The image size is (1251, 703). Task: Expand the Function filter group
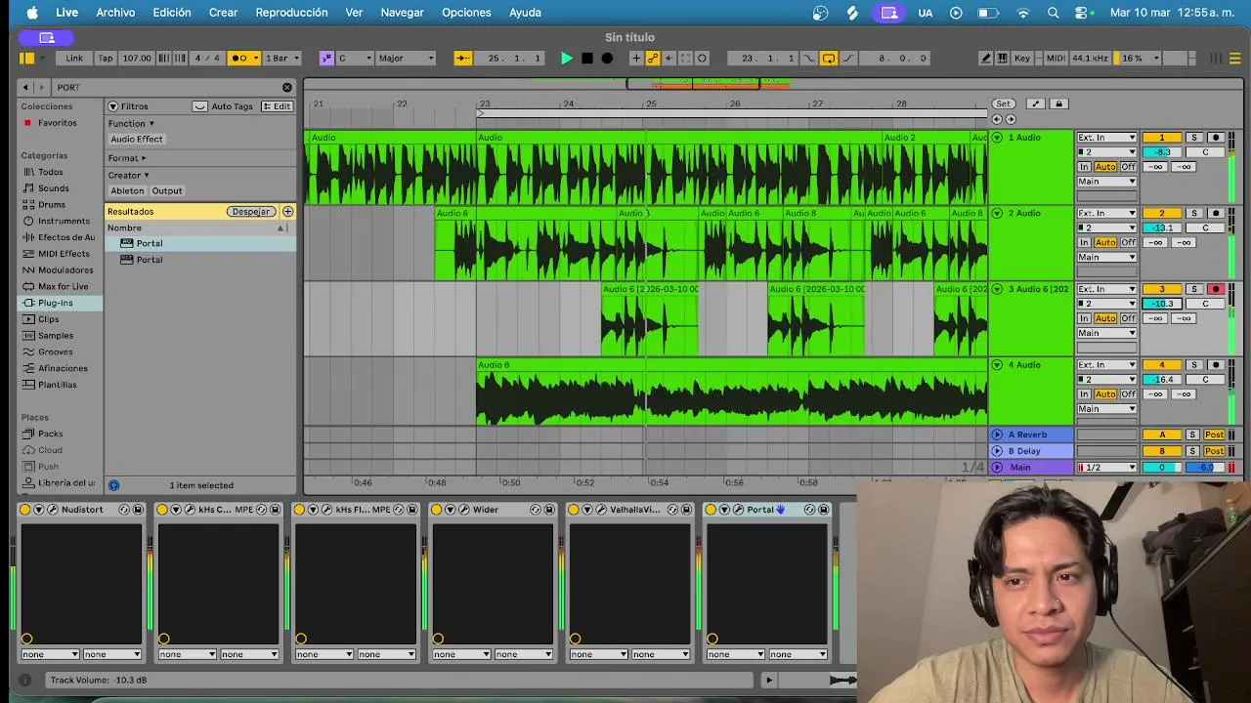point(131,124)
